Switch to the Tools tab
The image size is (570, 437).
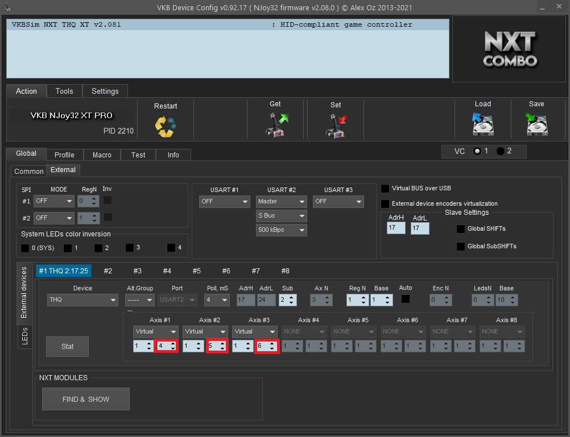[x=64, y=91]
